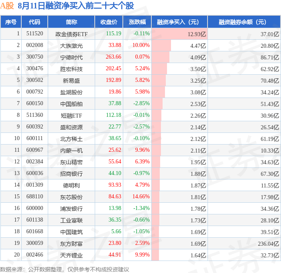Select the stock name 新易盛
281x273 pixels.
pos(71,81)
